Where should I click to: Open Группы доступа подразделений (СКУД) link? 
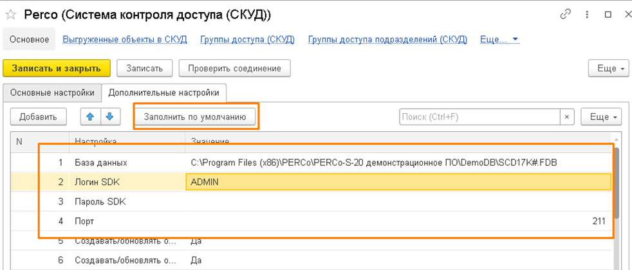coord(387,40)
